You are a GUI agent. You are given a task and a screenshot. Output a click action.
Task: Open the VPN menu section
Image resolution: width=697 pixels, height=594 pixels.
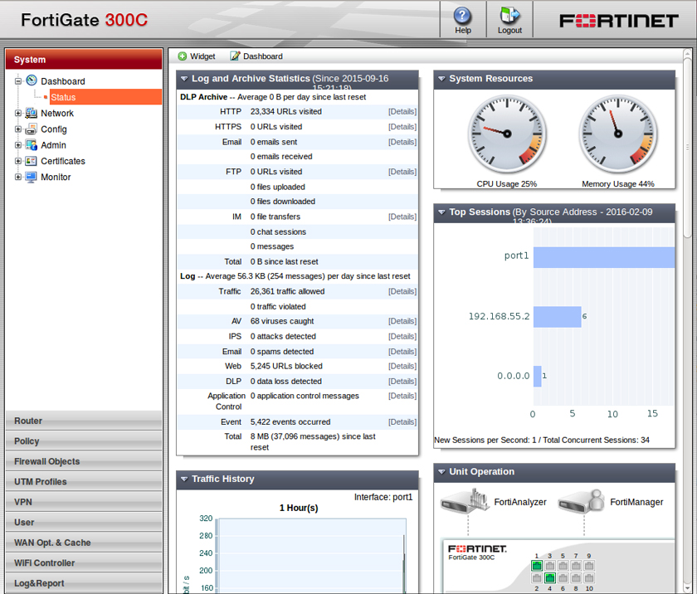(x=84, y=502)
